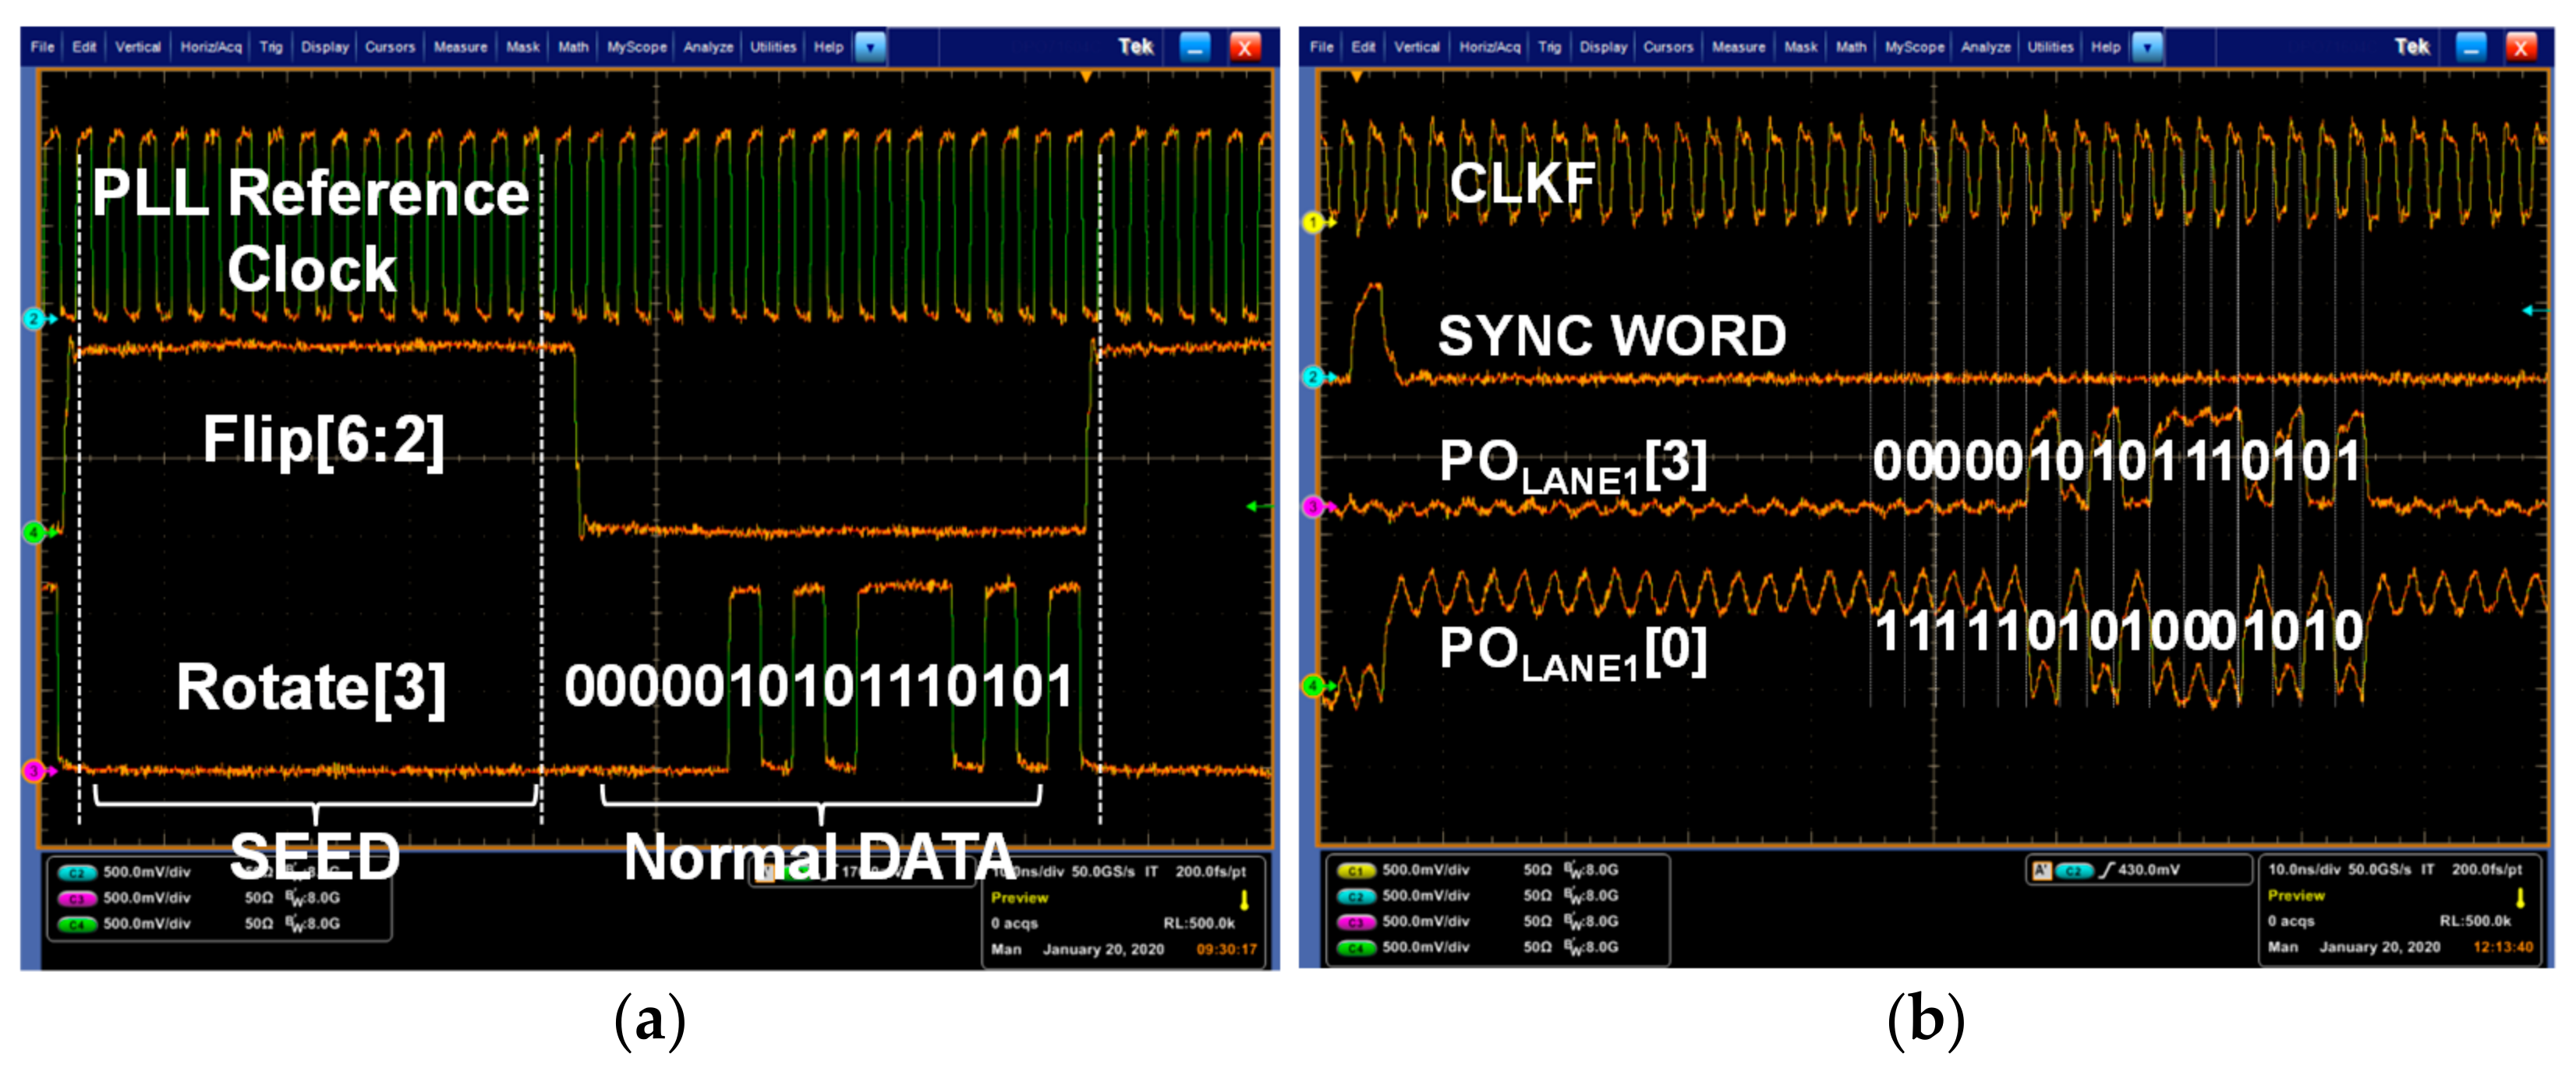Expand the blue dropdown arrow after Help, left scope
The height and width of the screenshot is (1082, 2576).
click(870, 47)
